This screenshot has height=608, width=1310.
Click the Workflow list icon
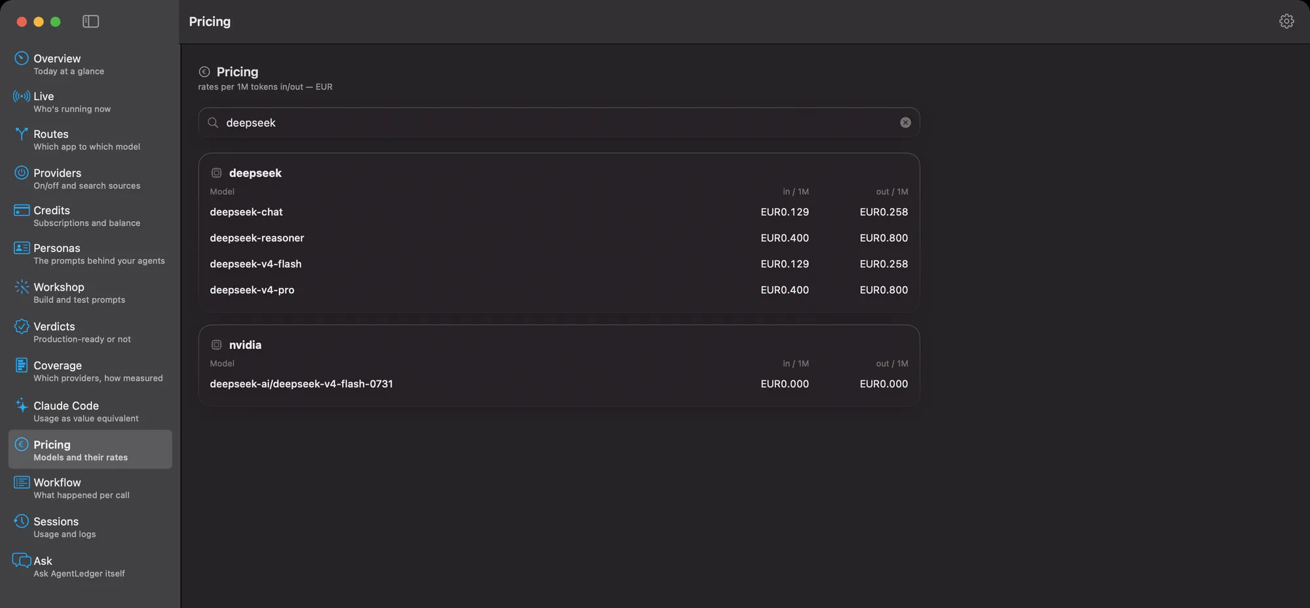click(22, 482)
